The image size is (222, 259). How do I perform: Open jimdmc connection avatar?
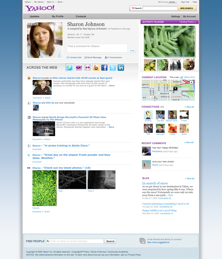pos(148,115)
